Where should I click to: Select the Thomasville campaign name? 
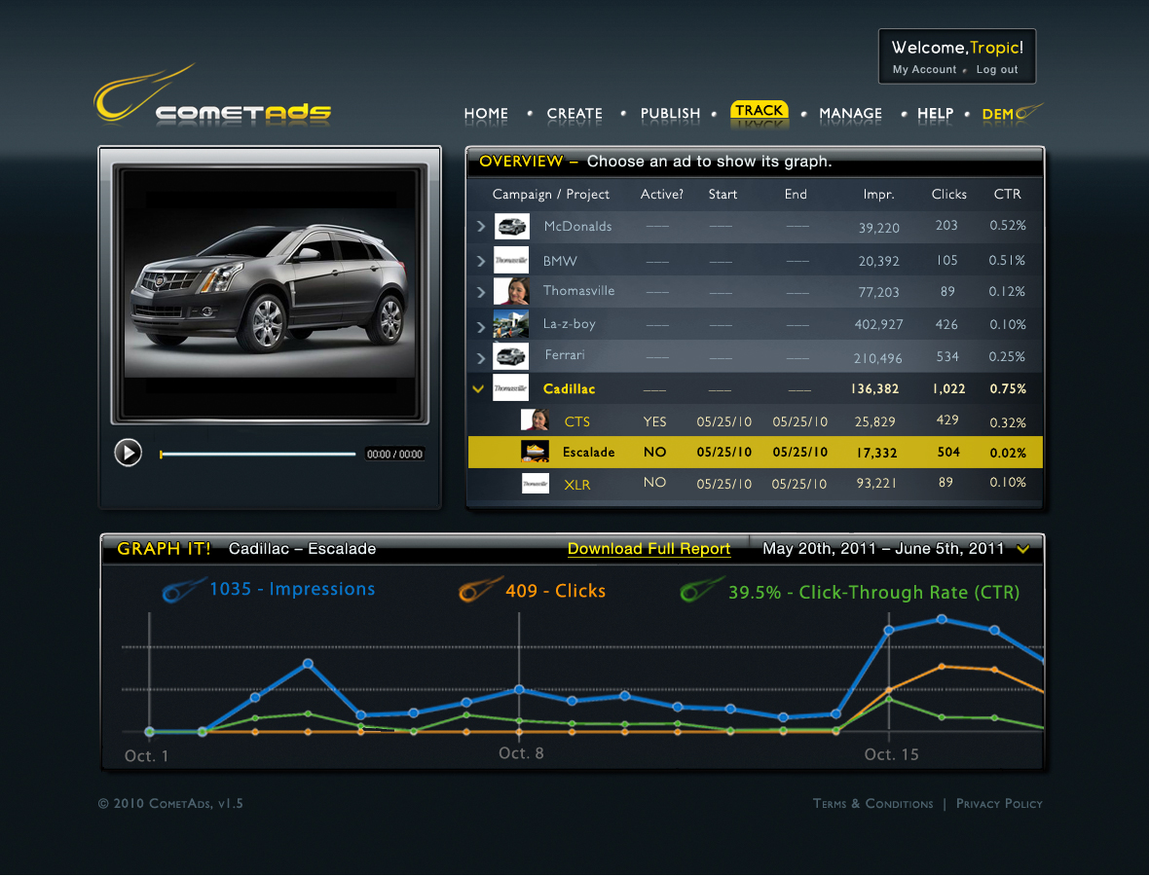579,291
